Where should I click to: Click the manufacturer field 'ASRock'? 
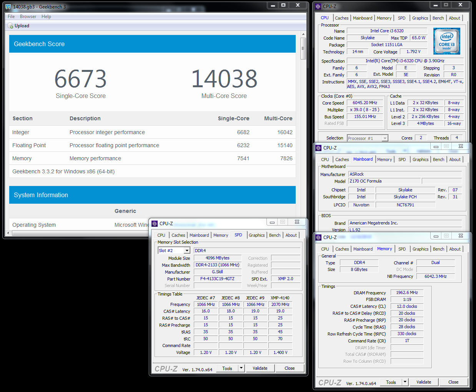point(405,174)
